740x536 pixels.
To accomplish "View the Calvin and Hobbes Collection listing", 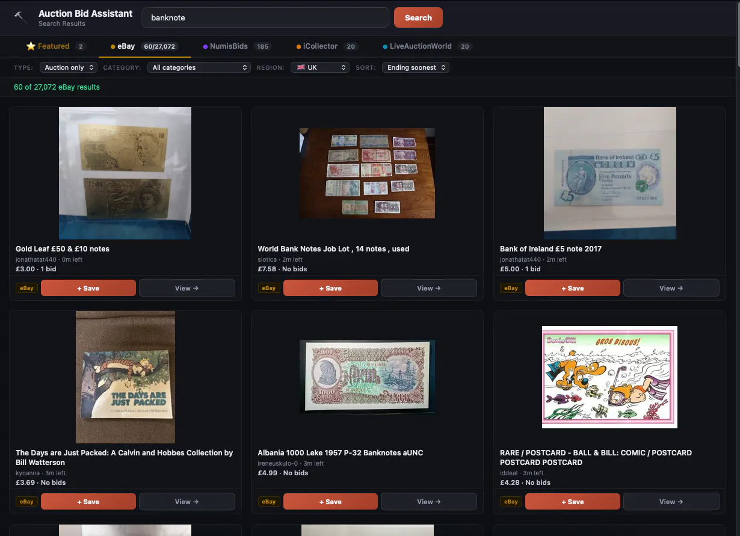I will [187, 502].
